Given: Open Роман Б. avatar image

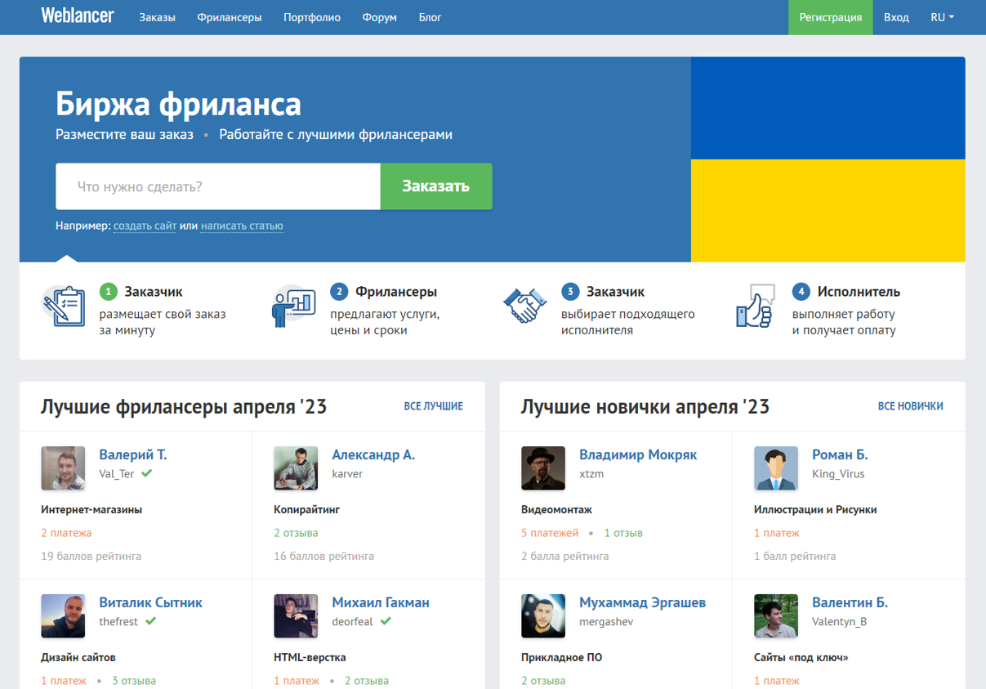Looking at the screenshot, I should tap(776, 468).
